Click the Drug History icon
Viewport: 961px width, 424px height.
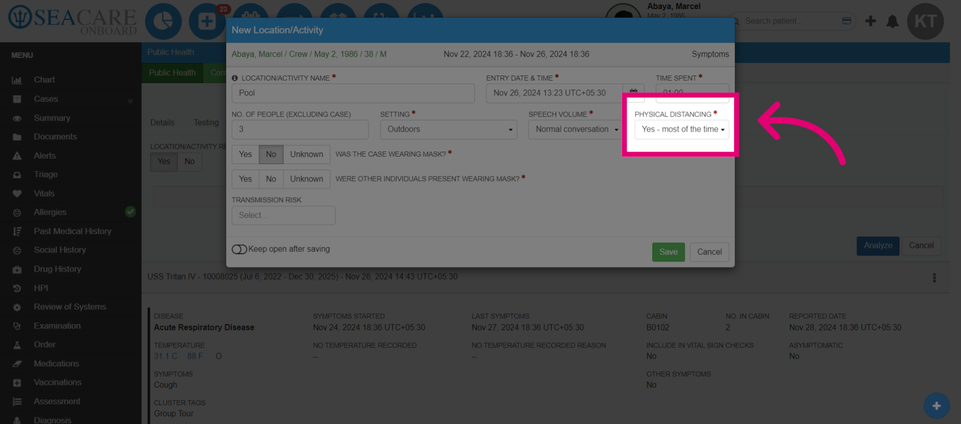(17, 269)
